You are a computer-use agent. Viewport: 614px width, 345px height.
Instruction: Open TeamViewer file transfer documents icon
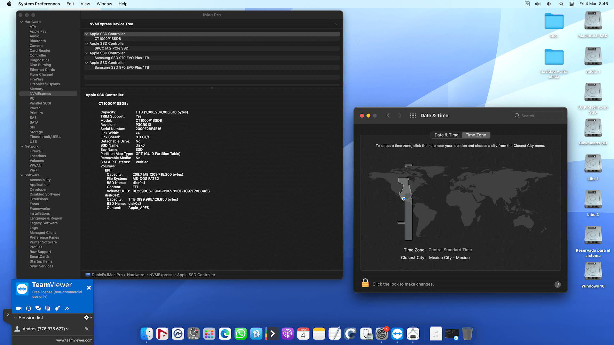[48, 308]
